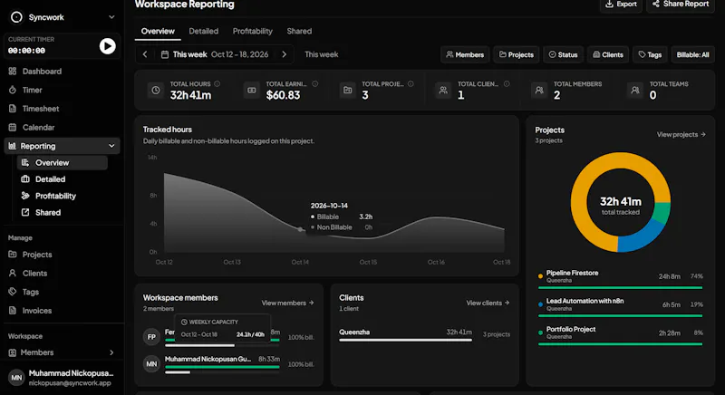Switch to the Profitability tab
This screenshot has width=725, height=395.
(253, 31)
